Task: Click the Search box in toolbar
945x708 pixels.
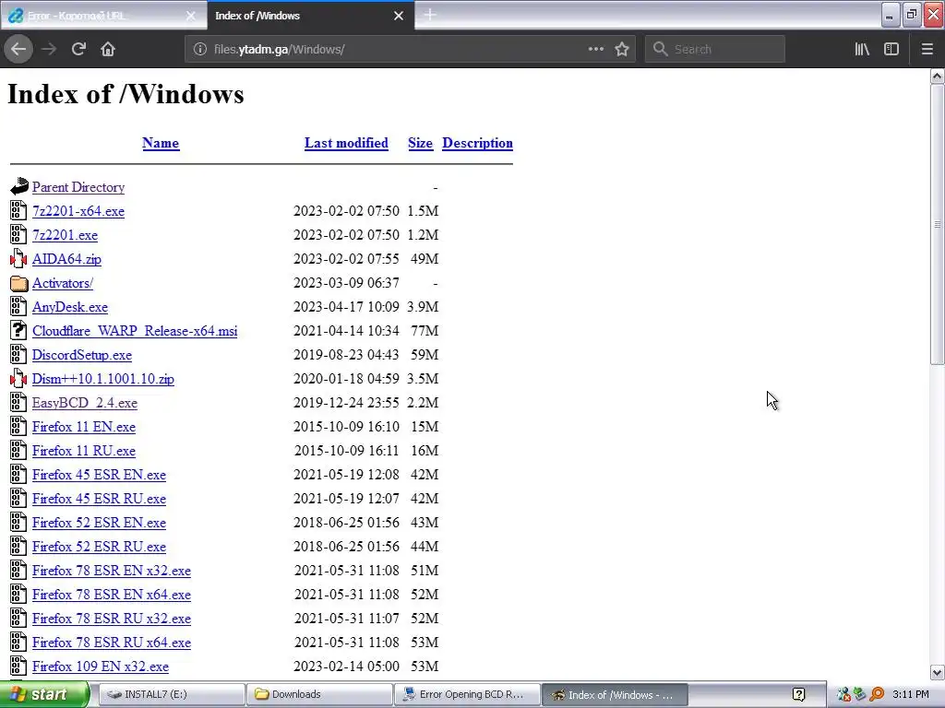Action: pyautogui.click(x=715, y=50)
